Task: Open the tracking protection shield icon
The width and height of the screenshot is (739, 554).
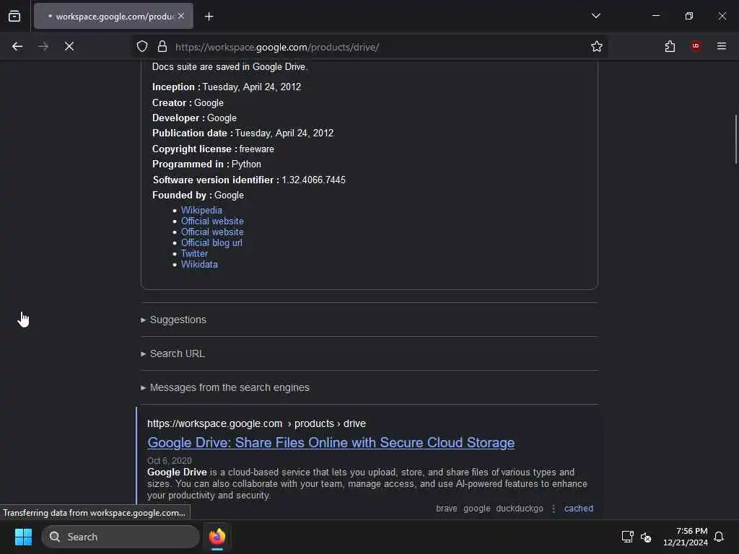Action: coord(142,46)
